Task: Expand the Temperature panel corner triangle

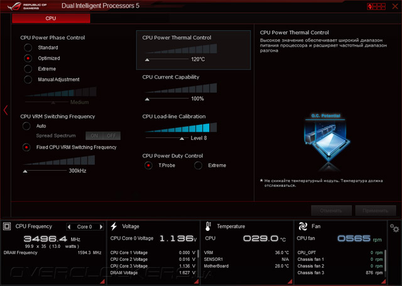Action: 290,282
